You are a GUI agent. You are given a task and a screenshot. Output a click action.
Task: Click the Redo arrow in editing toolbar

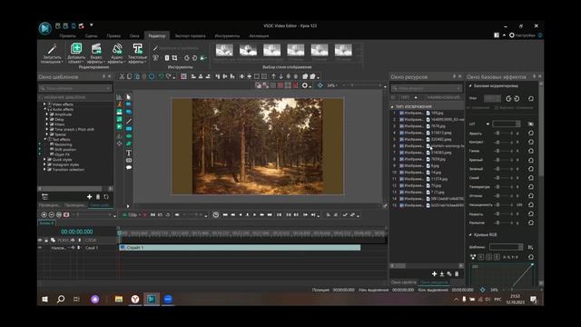(169, 76)
